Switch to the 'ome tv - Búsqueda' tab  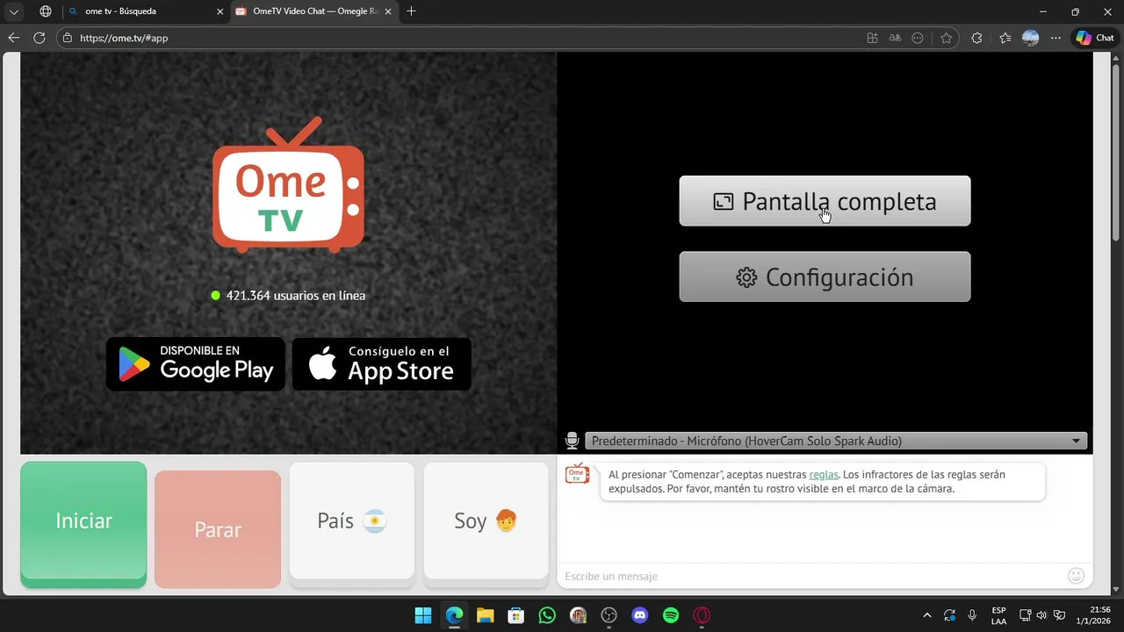[x=146, y=11]
